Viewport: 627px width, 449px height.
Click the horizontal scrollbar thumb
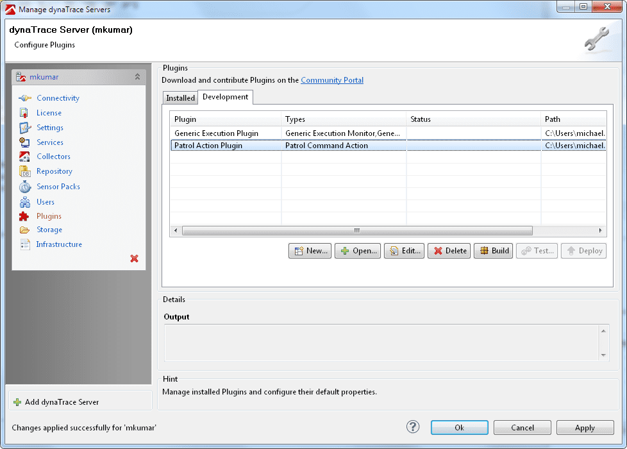point(357,230)
